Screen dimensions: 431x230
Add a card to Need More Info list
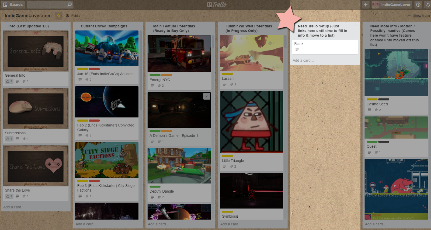click(376, 224)
